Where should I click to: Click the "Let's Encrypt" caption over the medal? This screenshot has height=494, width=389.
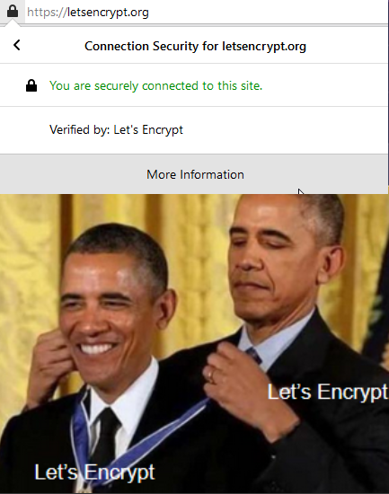click(x=94, y=472)
